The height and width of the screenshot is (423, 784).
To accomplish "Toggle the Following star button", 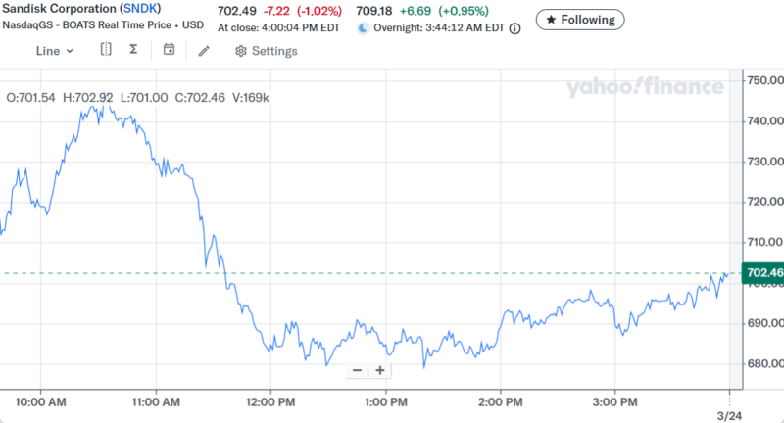I will [579, 19].
